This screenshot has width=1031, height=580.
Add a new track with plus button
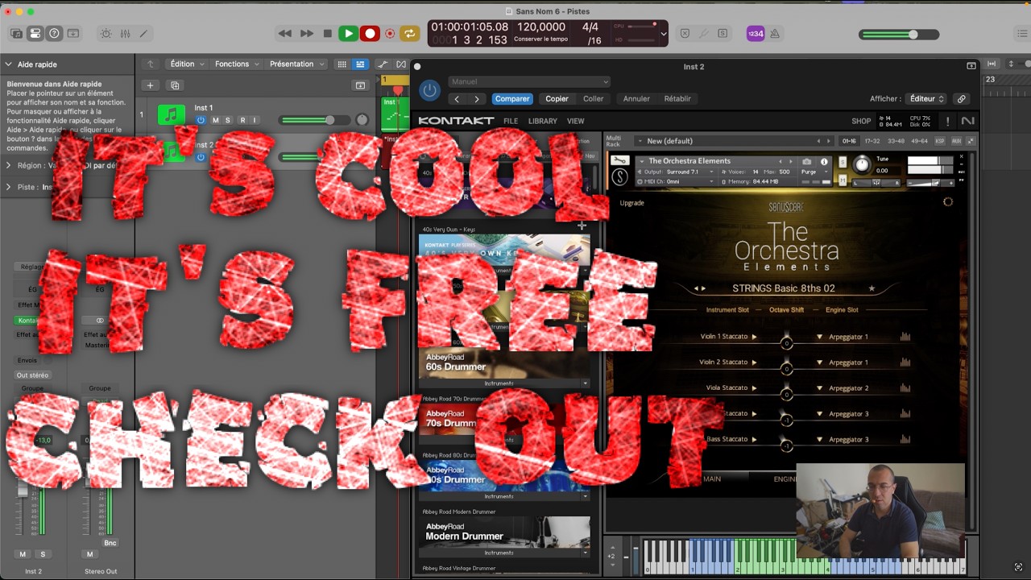[x=150, y=85]
